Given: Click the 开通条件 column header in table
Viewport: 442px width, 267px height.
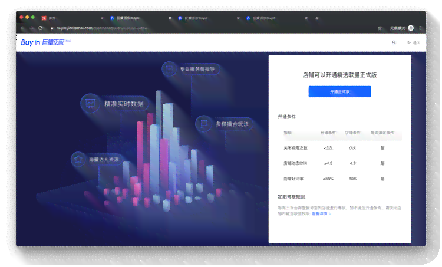Looking at the screenshot, I should coord(328,133).
